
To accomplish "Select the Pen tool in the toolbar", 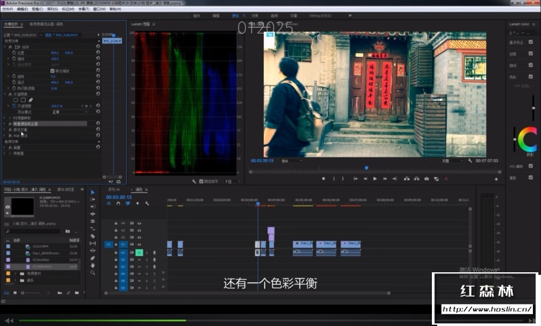I will 93,257.
